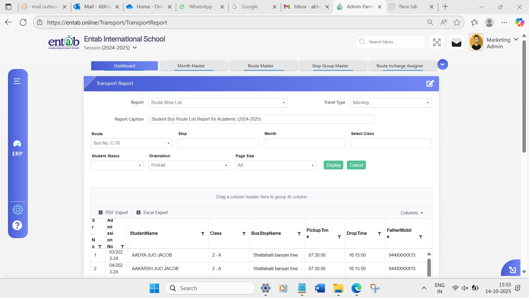Expand more tabs with round chevron button
This screenshot has height=298, width=529.
[442, 65]
